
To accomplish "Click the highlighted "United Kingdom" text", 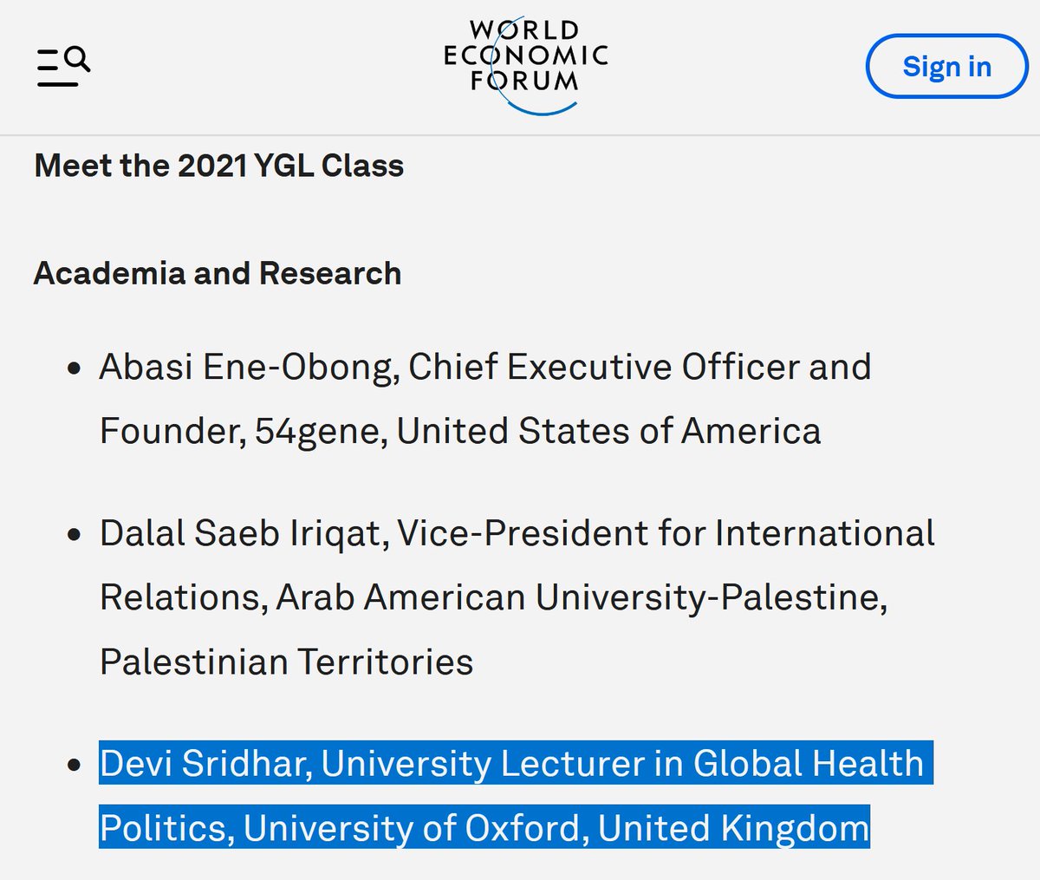I will pyautogui.click(x=733, y=828).
